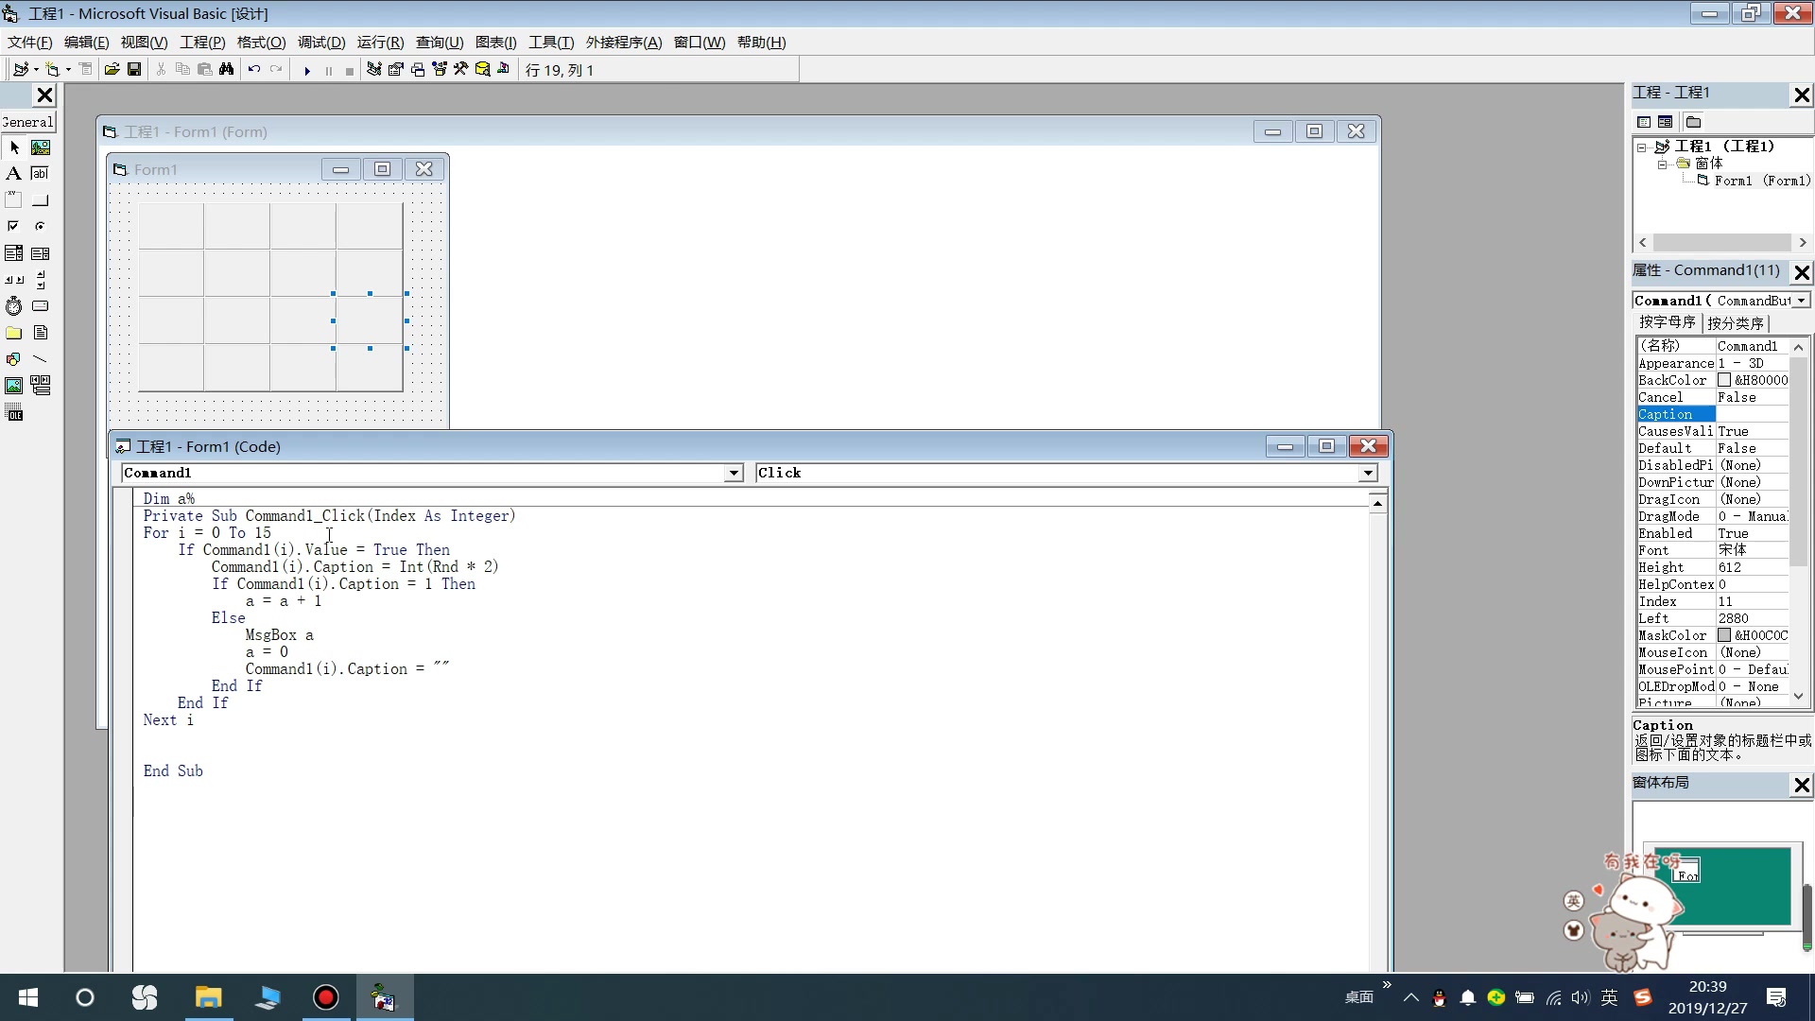Open the Menu Editor from the toolbar
The height and width of the screenshot is (1021, 1815).
coord(85,70)
